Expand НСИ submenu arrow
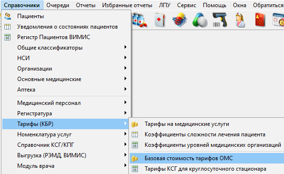The width and height of the screenshot is (284, 174). click(126, 58)
